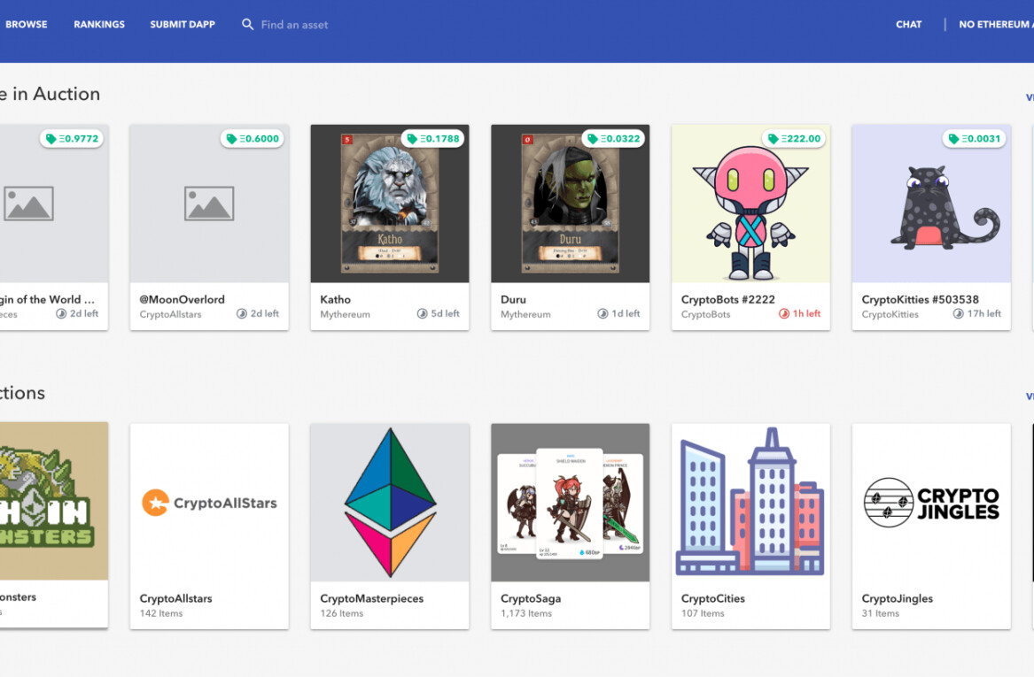1034x677 pixels.
Task: Click the Mythereum link under Katho
Action: pos(345,314)
